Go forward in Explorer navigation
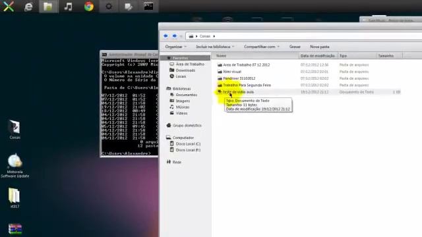This screenshot has width=422, height=237. 174,36
